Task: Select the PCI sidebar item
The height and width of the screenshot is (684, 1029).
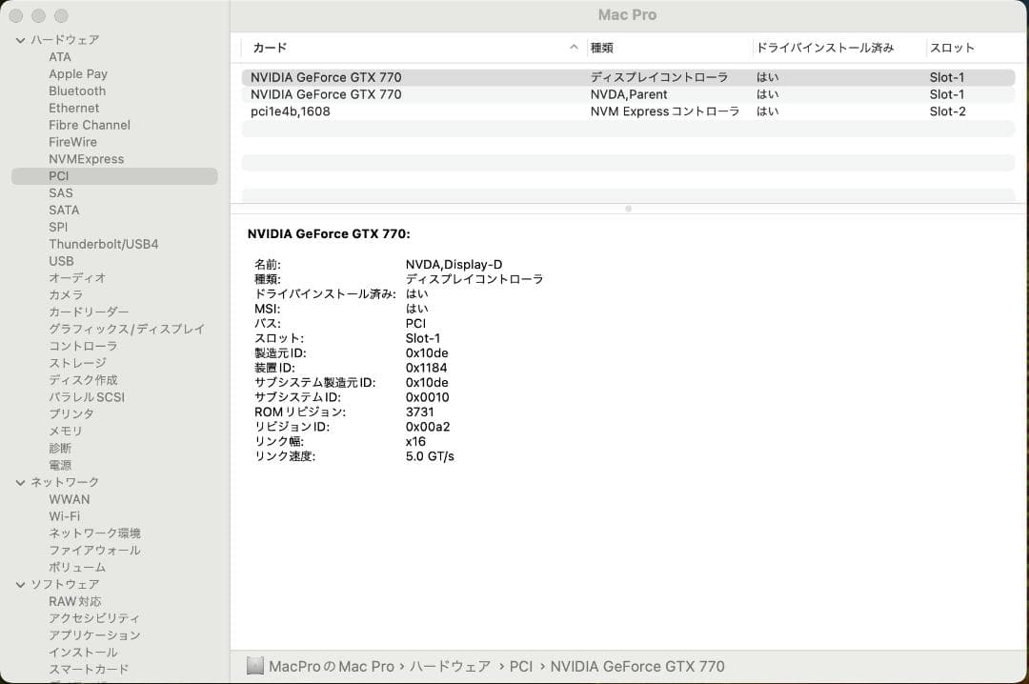Action: coord(114,176)
